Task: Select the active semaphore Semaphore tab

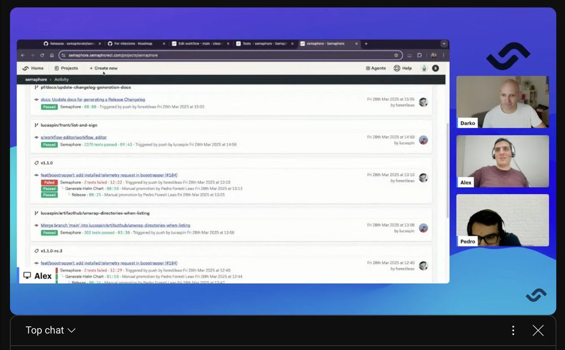Action: click(x=329, y=44)
